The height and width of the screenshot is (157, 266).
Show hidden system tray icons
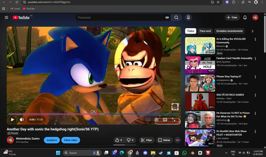point(226,153)
